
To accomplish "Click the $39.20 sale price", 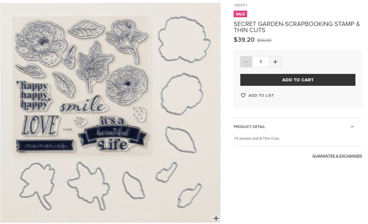I will (x=244, y=40).
